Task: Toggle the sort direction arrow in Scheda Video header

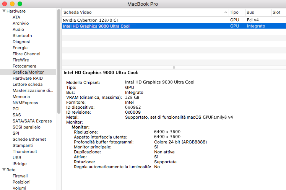Action: click(226, 12)
